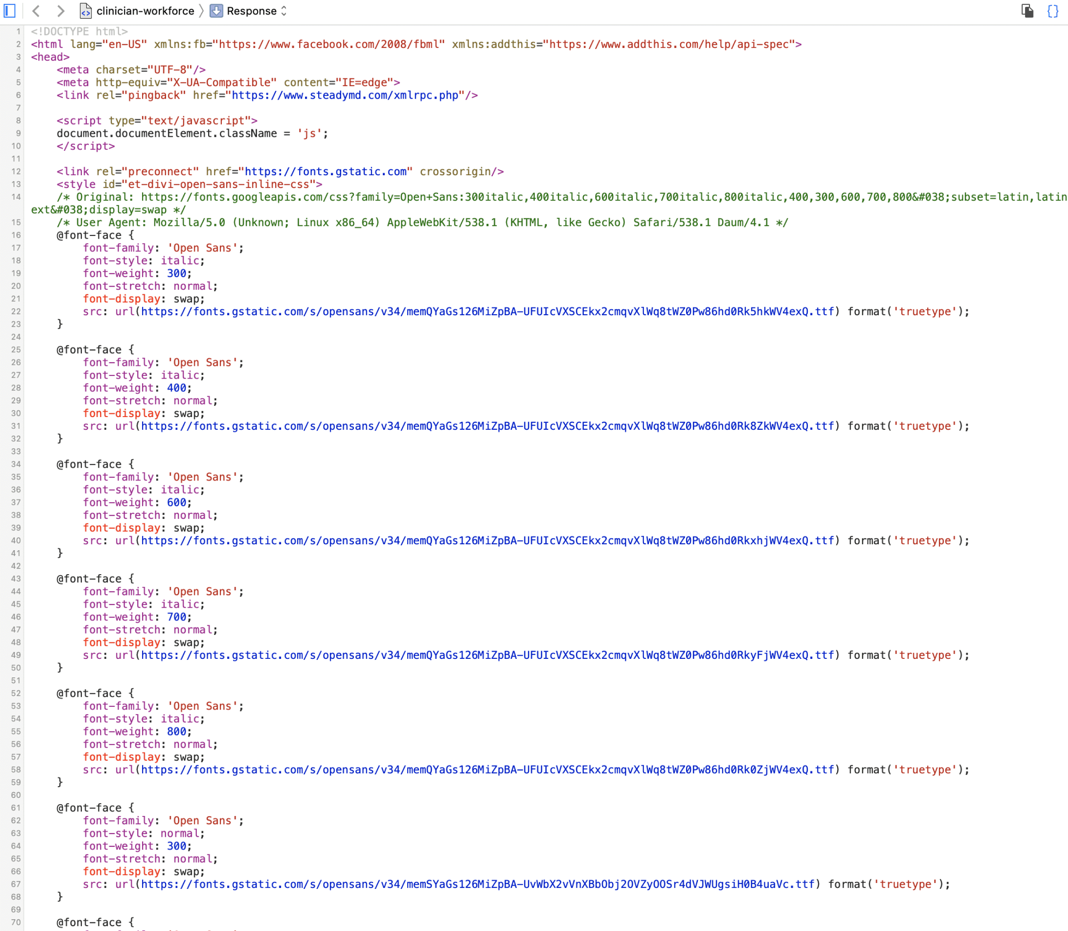Click the @font-face rule on line 16

click(95, 235)
